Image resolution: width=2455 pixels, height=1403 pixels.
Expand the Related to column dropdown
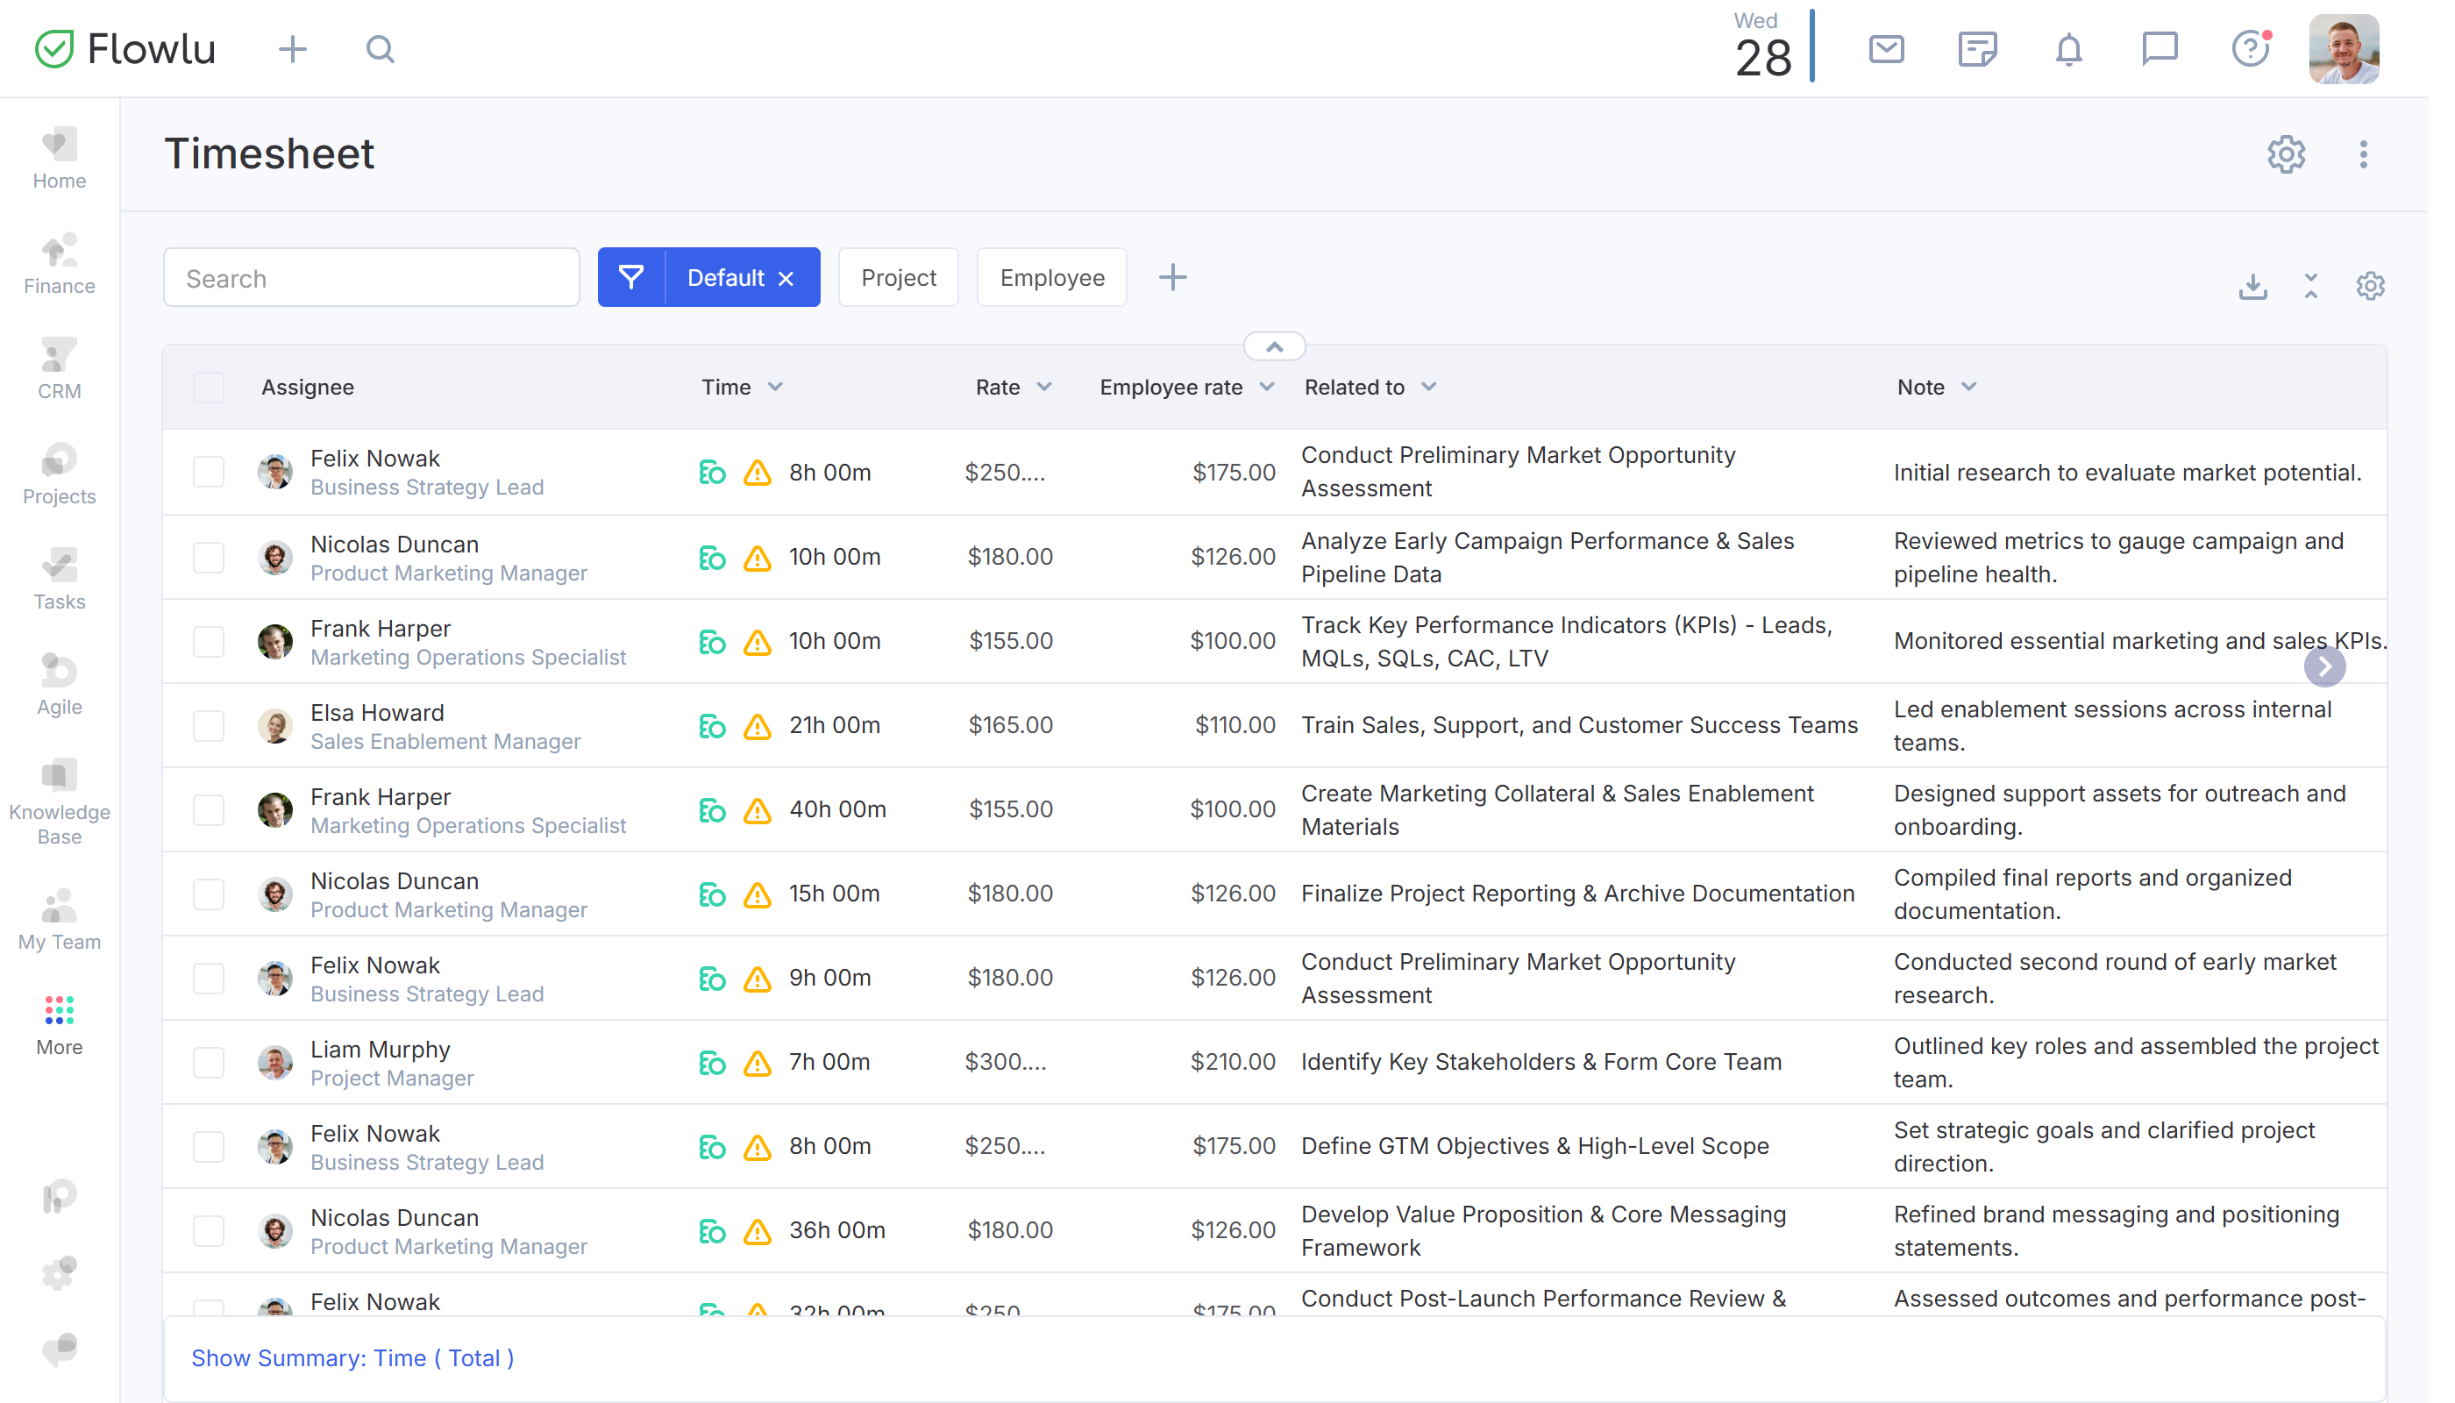[1429, 388]
